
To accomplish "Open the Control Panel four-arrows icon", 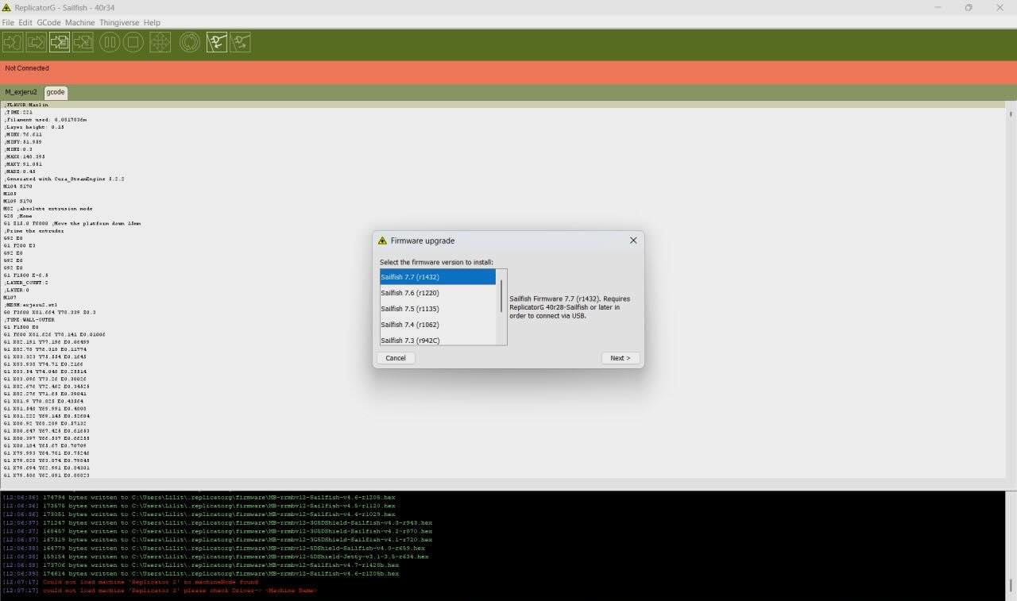I will pyautogui.click(x=160, y=42).
